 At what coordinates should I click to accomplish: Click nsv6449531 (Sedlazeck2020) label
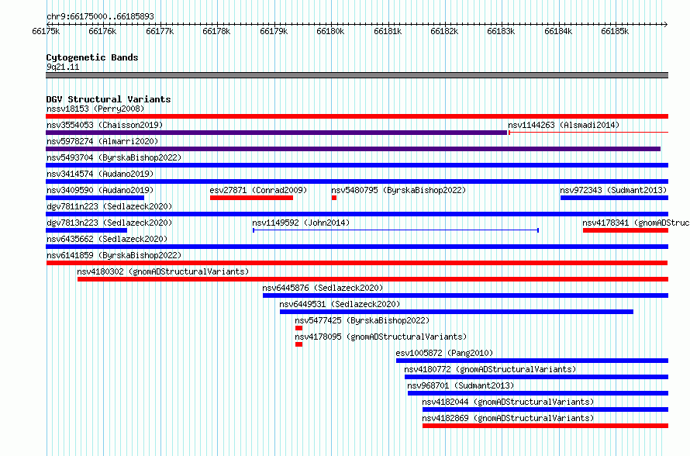coord(340,304)
